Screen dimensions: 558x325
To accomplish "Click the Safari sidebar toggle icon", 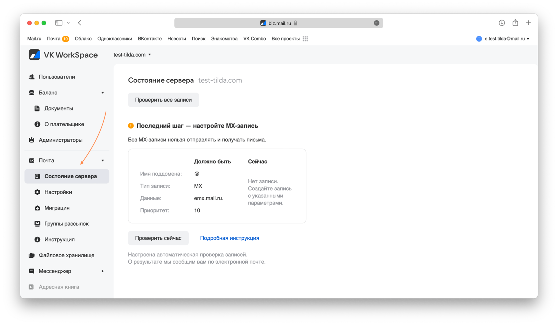I will click(x=59, y=23).
